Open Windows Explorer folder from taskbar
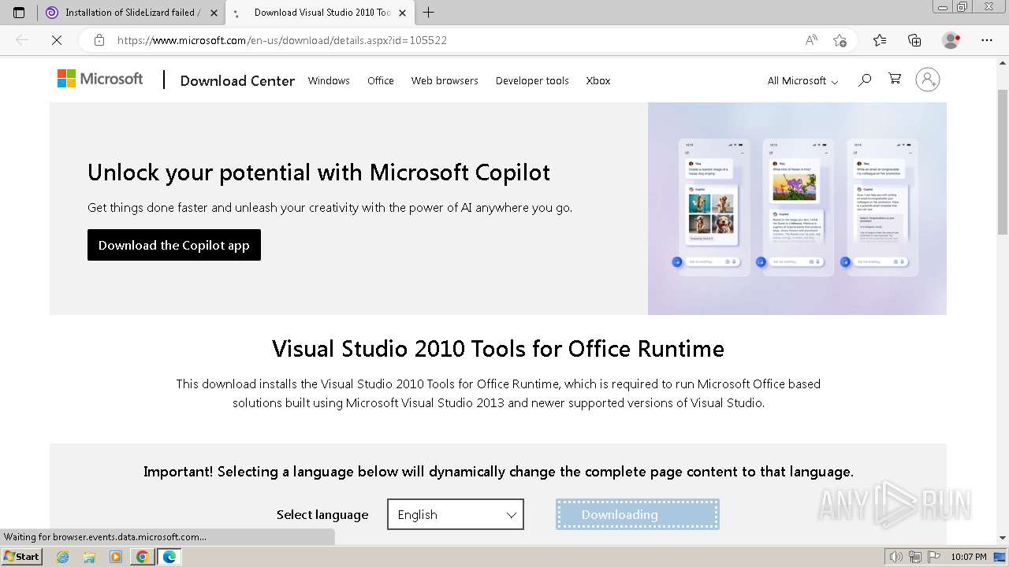Viewport: 1009px width, 567px height. pyautogui.click(x=89, y=557)
